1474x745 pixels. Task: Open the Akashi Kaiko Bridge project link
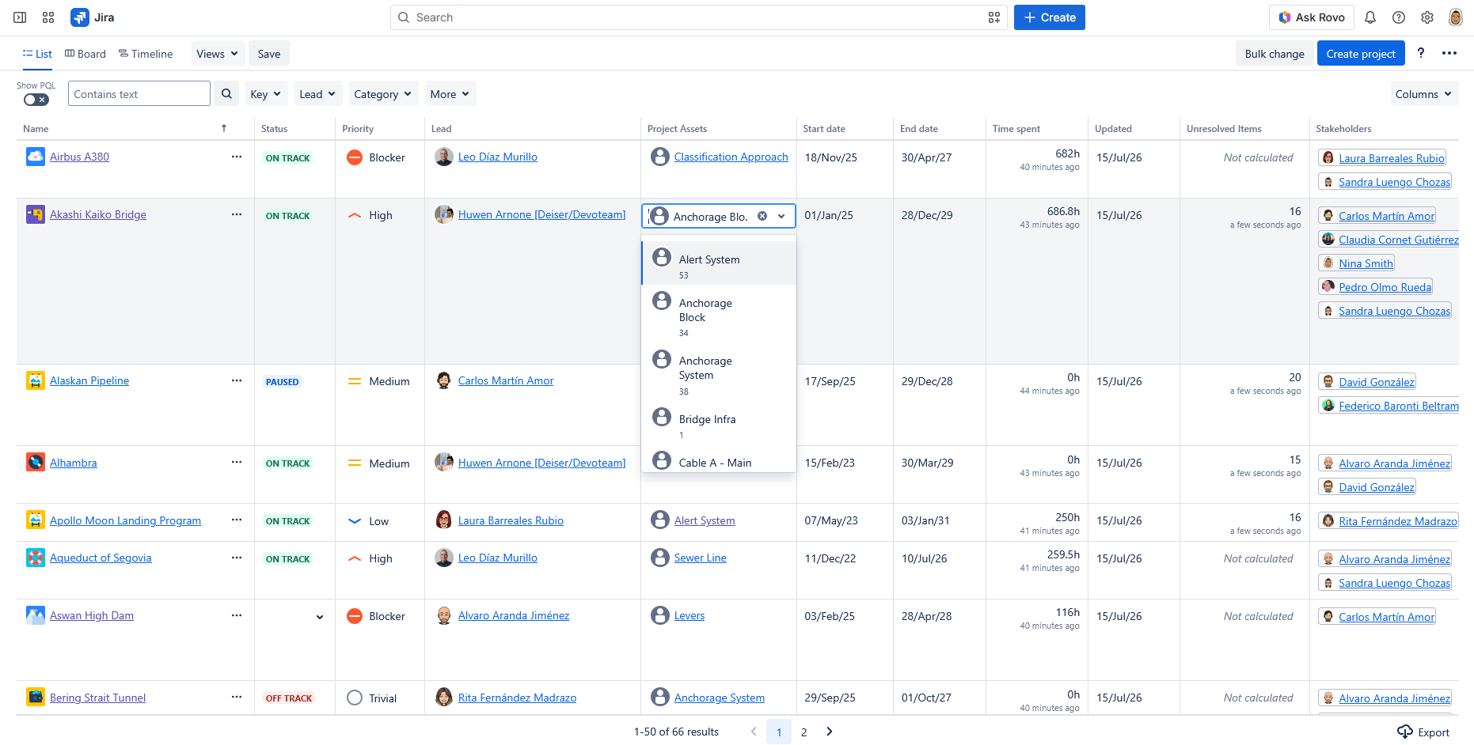tap(98, 214)
